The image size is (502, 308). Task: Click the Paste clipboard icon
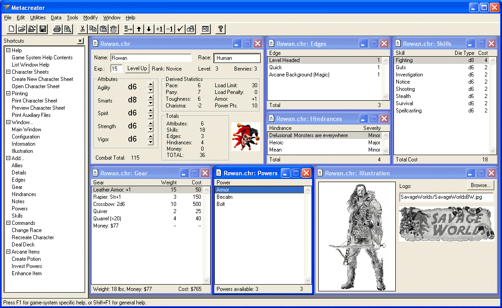[103, 29]
